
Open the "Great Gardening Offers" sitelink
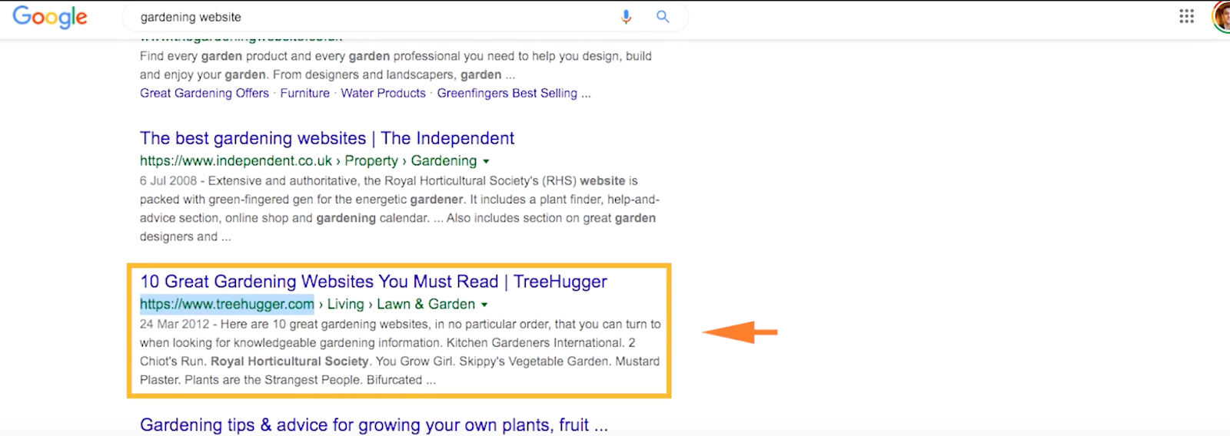coord(204,93)
